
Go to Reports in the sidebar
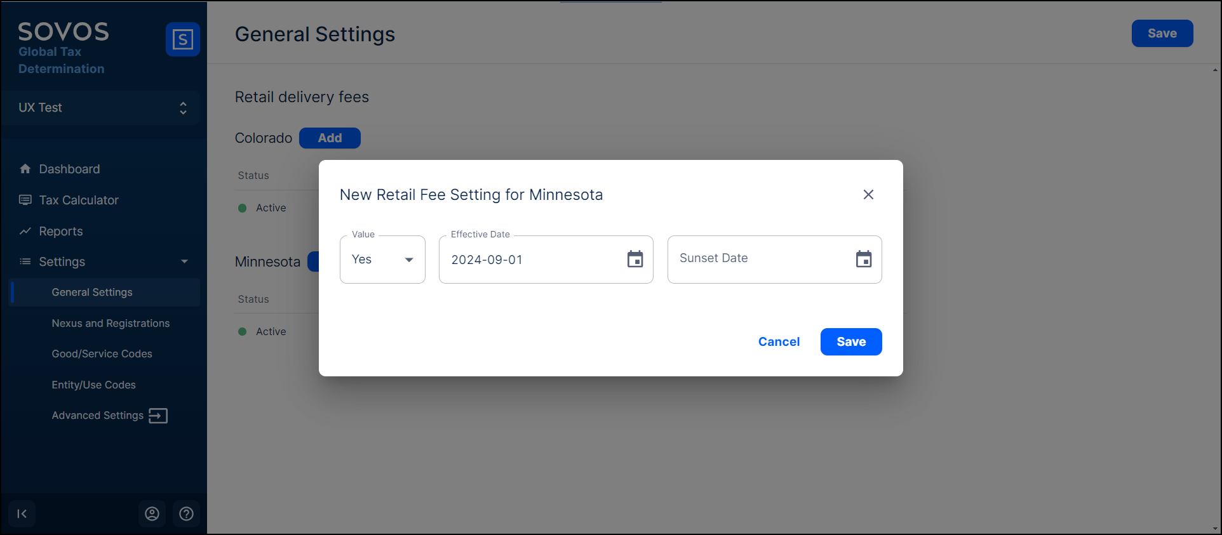[61, 231]
